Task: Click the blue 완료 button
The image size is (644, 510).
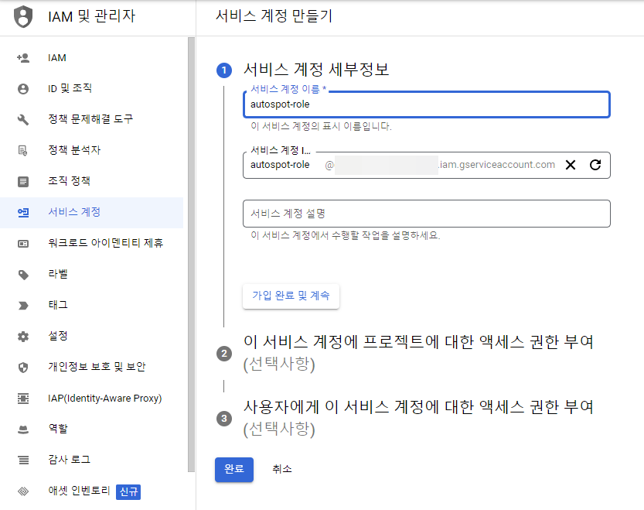Action: point(233,469)
